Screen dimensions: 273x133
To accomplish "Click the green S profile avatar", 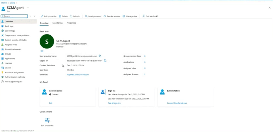I will [x=47, y=41].
